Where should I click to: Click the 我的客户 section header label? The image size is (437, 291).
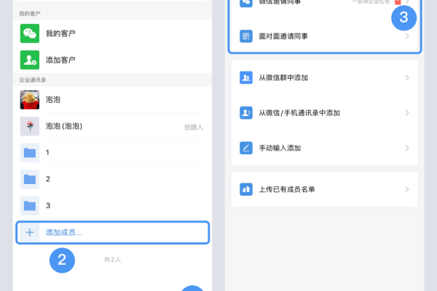[30, 14]
